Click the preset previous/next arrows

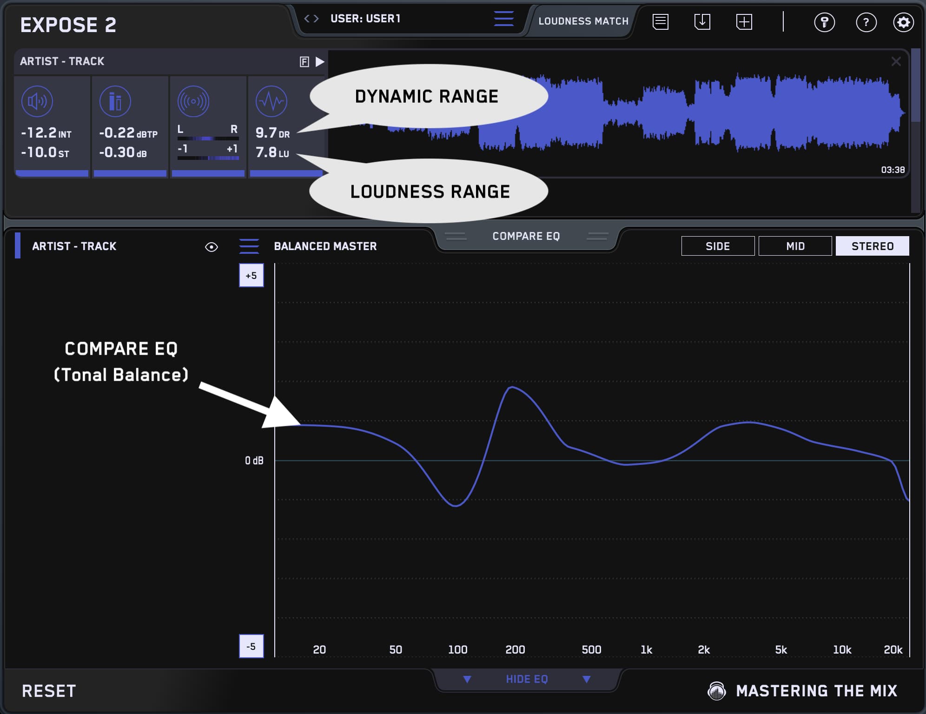(311, 19)
